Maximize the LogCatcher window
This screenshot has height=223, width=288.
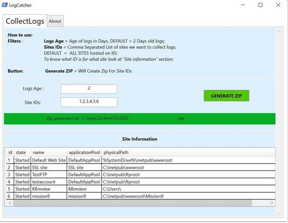pos(260,5)
